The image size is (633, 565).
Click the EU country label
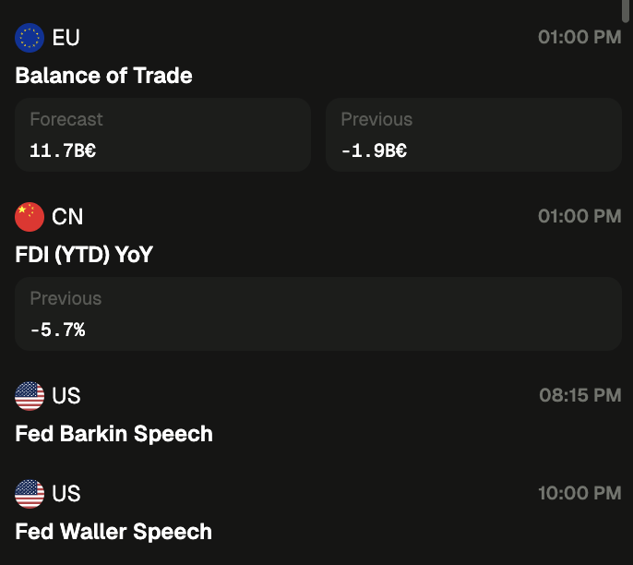tap(66, 38)
